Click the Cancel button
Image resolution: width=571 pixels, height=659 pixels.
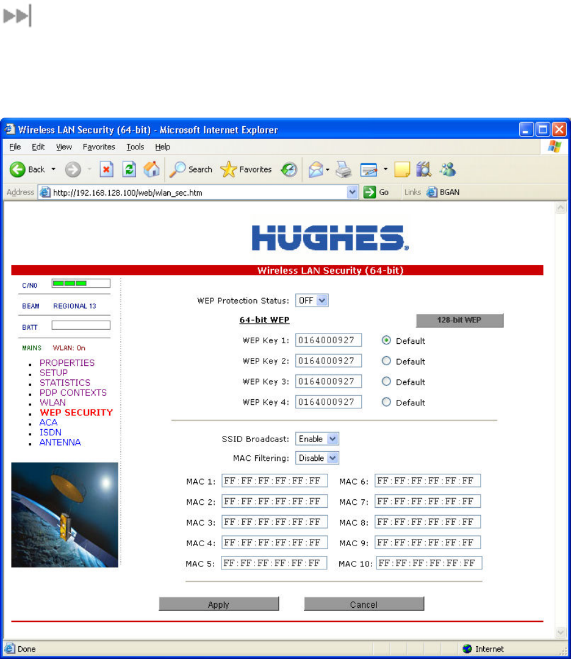[364, 604]
